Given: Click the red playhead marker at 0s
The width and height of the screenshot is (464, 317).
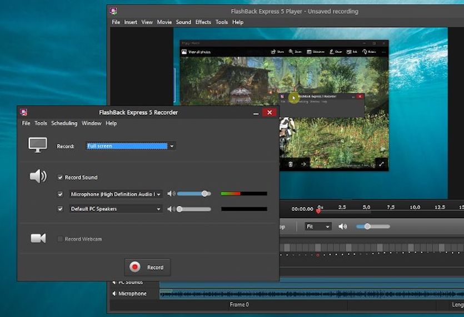Looking at the screenshot, I should click(318, 211).
